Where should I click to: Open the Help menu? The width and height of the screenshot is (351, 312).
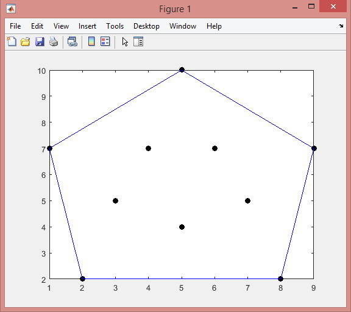[214, 26]
